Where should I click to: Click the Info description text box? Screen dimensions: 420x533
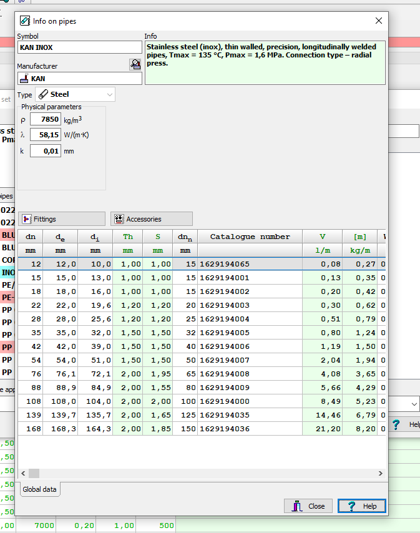coord(265,63)
